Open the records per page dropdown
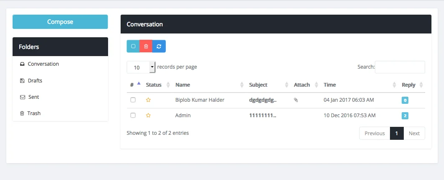 tap(141, 67)
